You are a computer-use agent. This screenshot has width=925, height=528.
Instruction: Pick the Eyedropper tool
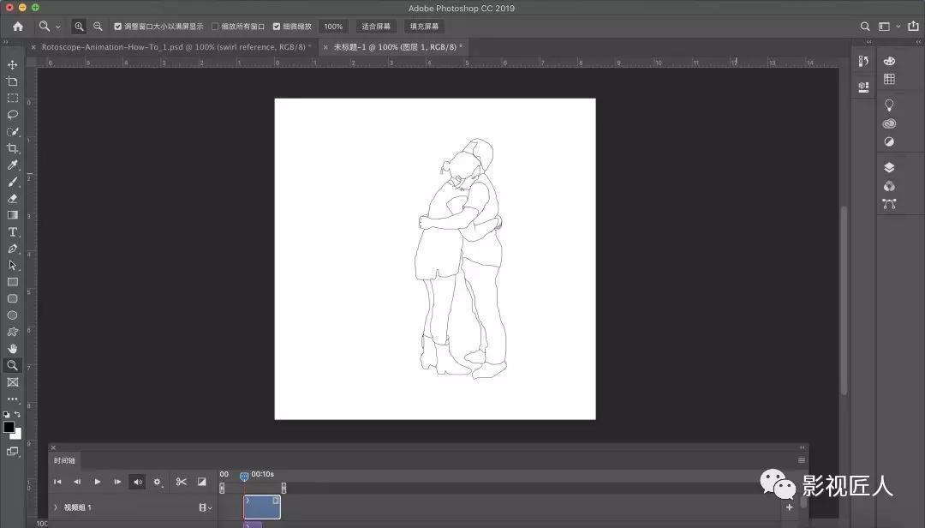point(13,165)
